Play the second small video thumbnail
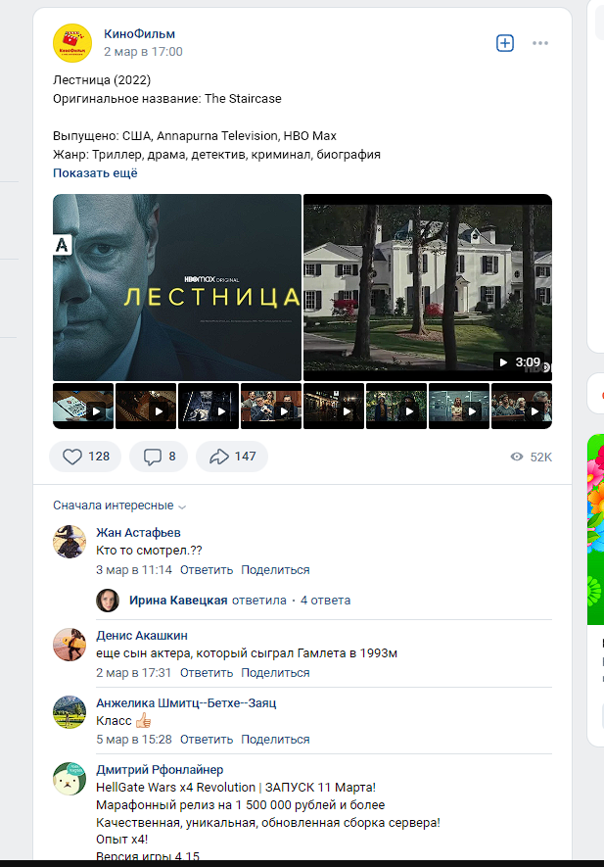Screen dimensions: 604x867 tap(146, 406)
